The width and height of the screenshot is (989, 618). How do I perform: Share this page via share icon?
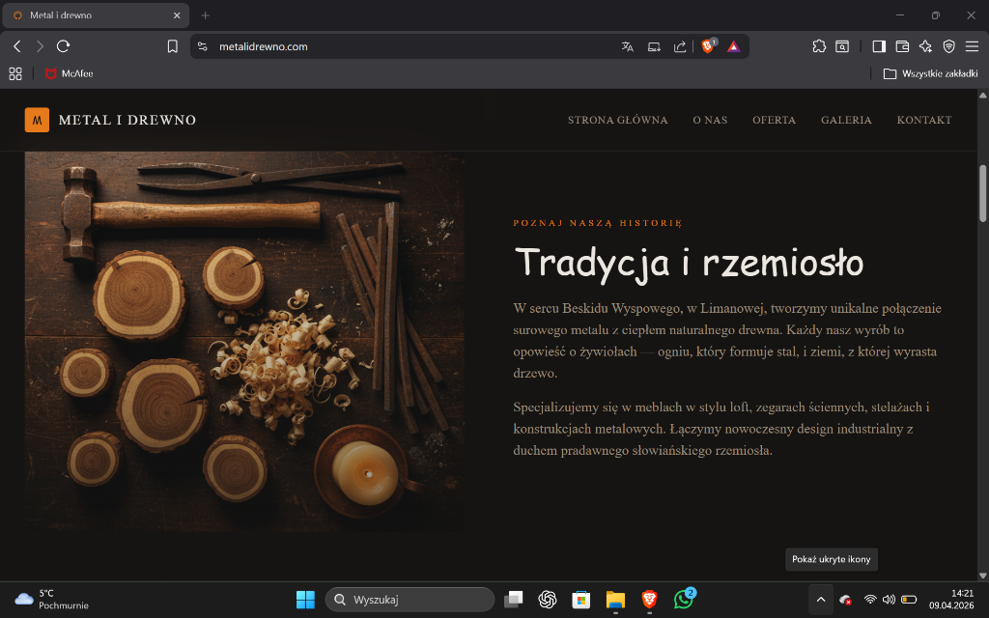[680, 46]
